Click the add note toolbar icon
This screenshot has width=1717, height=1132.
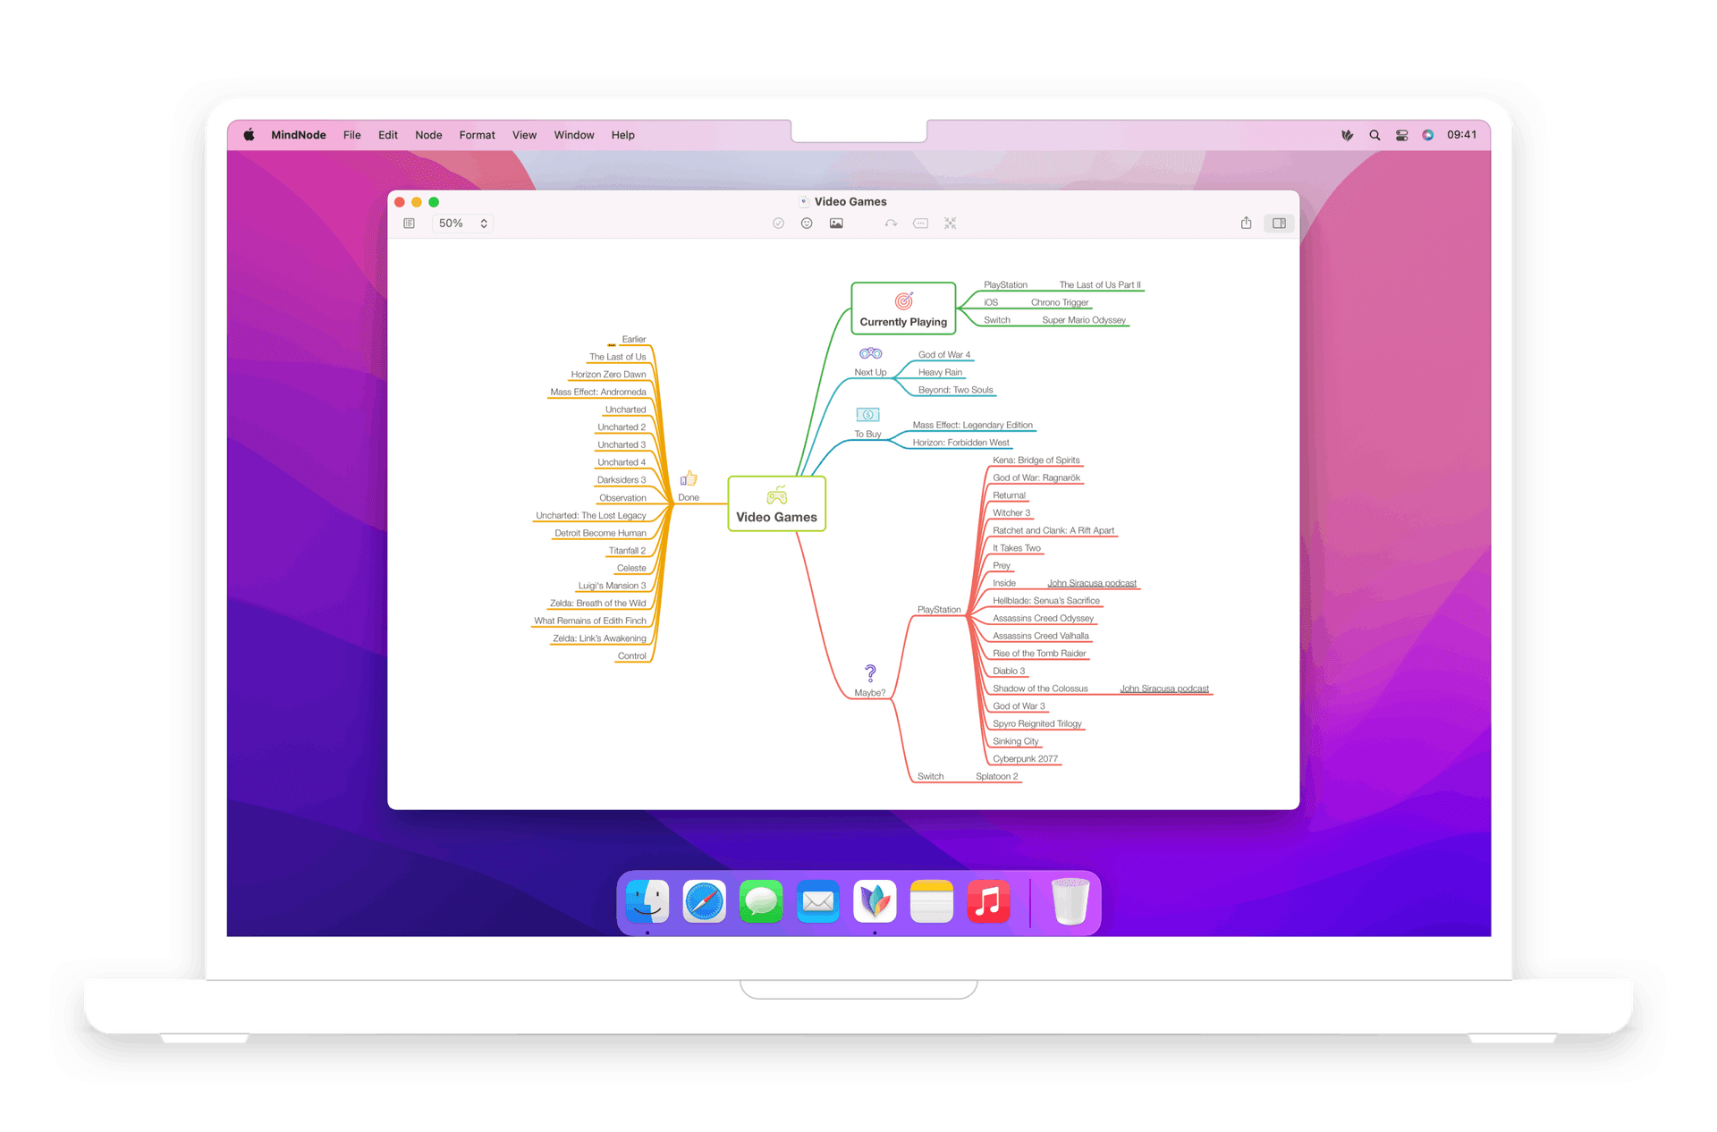point(920,224)
